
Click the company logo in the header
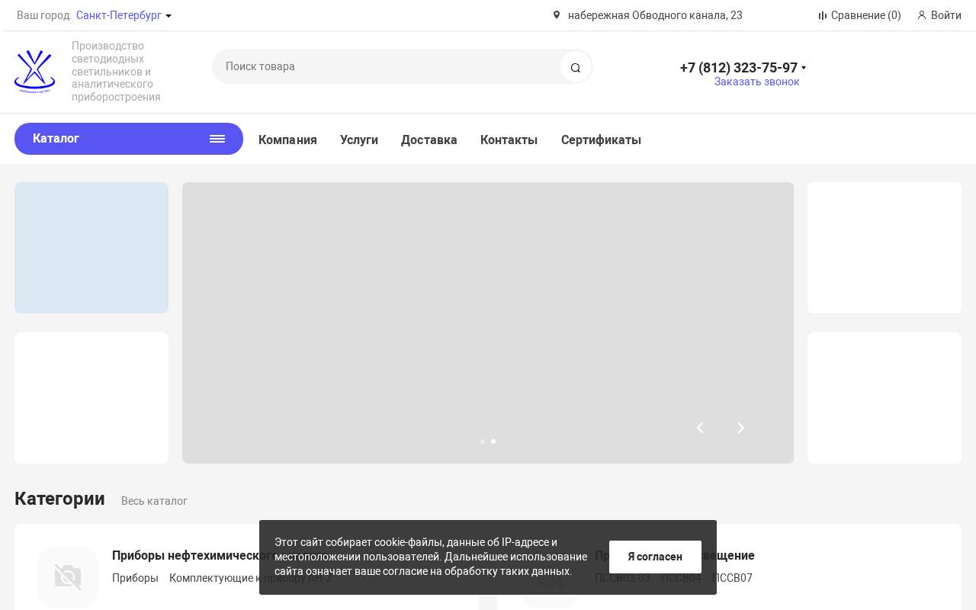click(x=34, y=72)
